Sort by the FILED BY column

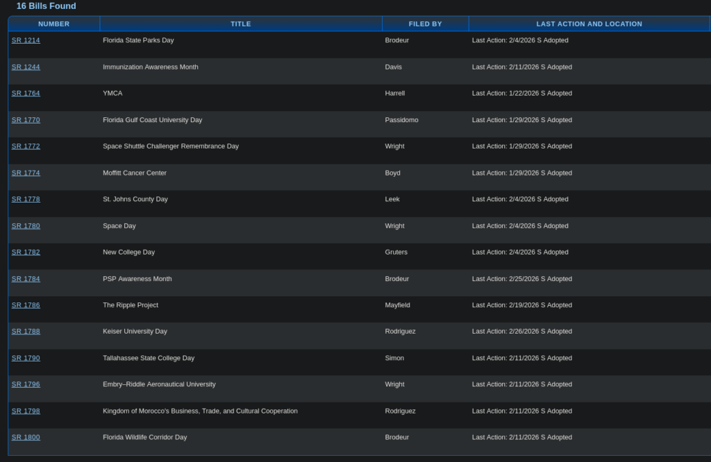(425, 23)
